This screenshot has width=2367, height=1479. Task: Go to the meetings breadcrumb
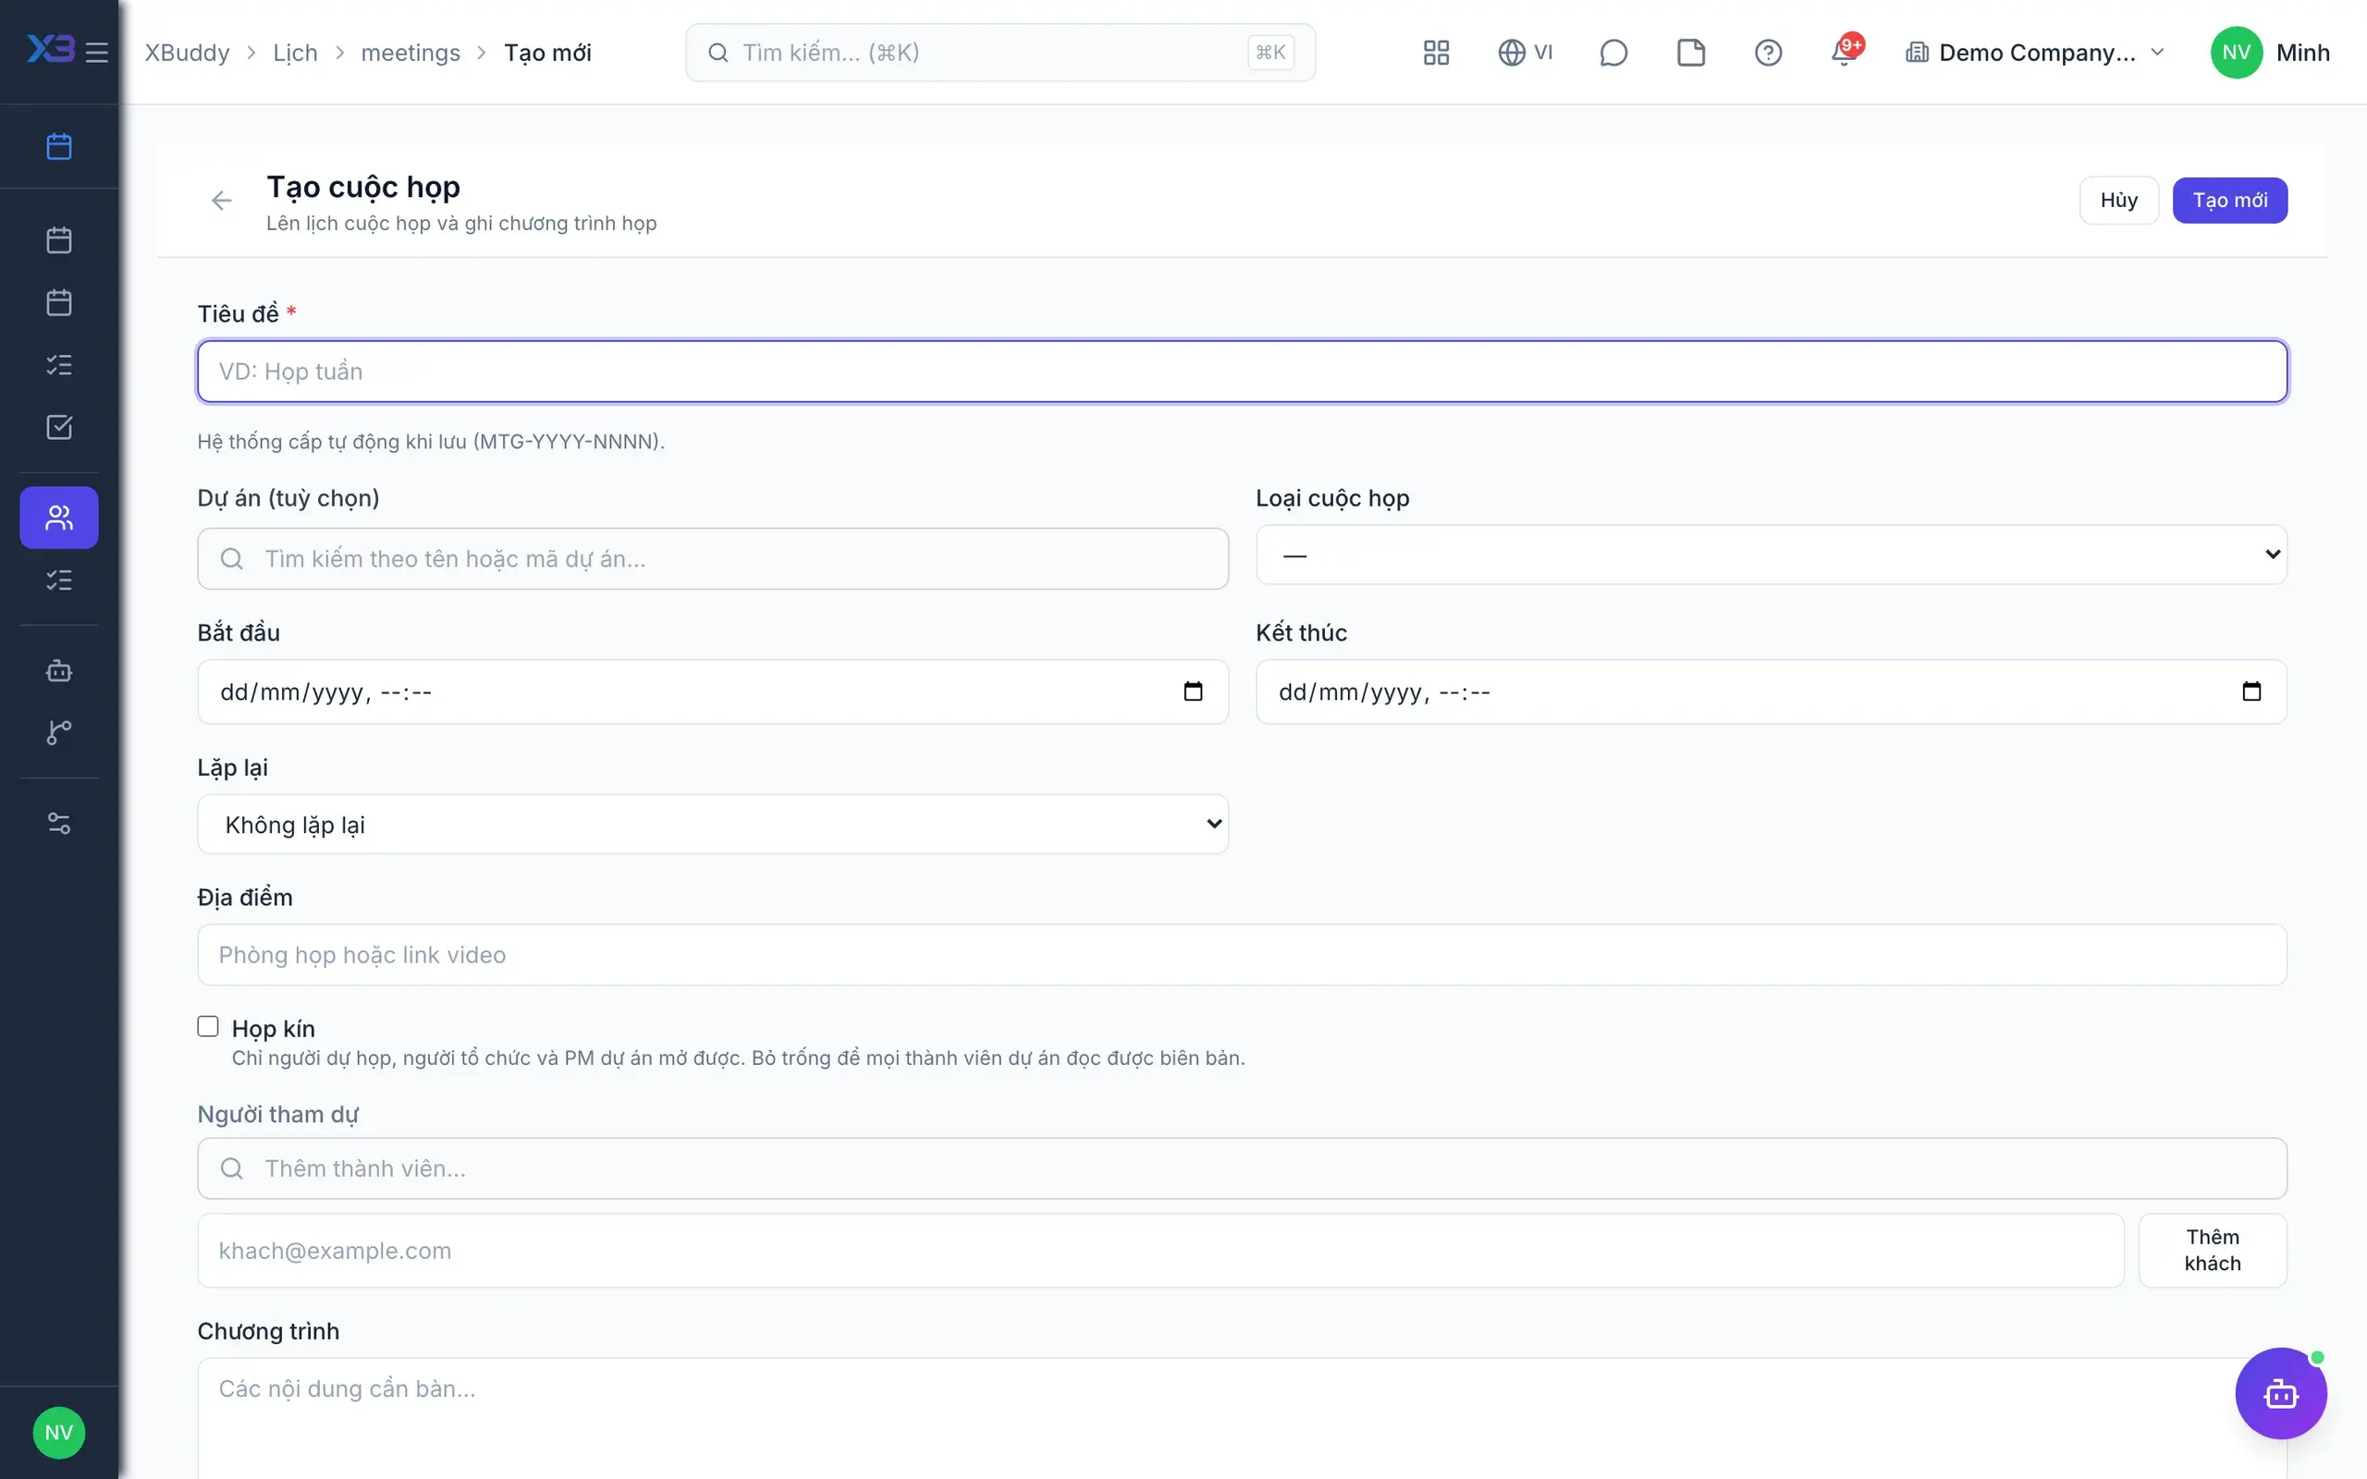(411, 53)
